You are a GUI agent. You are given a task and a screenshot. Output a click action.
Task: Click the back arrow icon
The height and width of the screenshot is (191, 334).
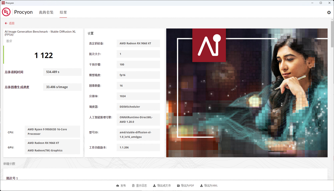(6, 23)
